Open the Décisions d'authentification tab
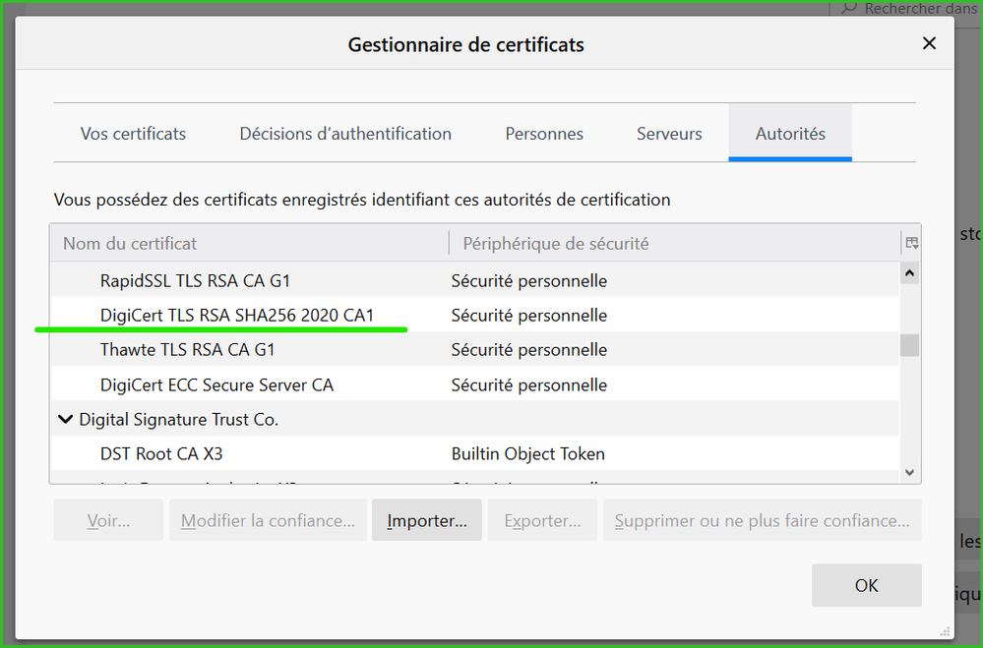The image size is (983, 648). [345, 134]
